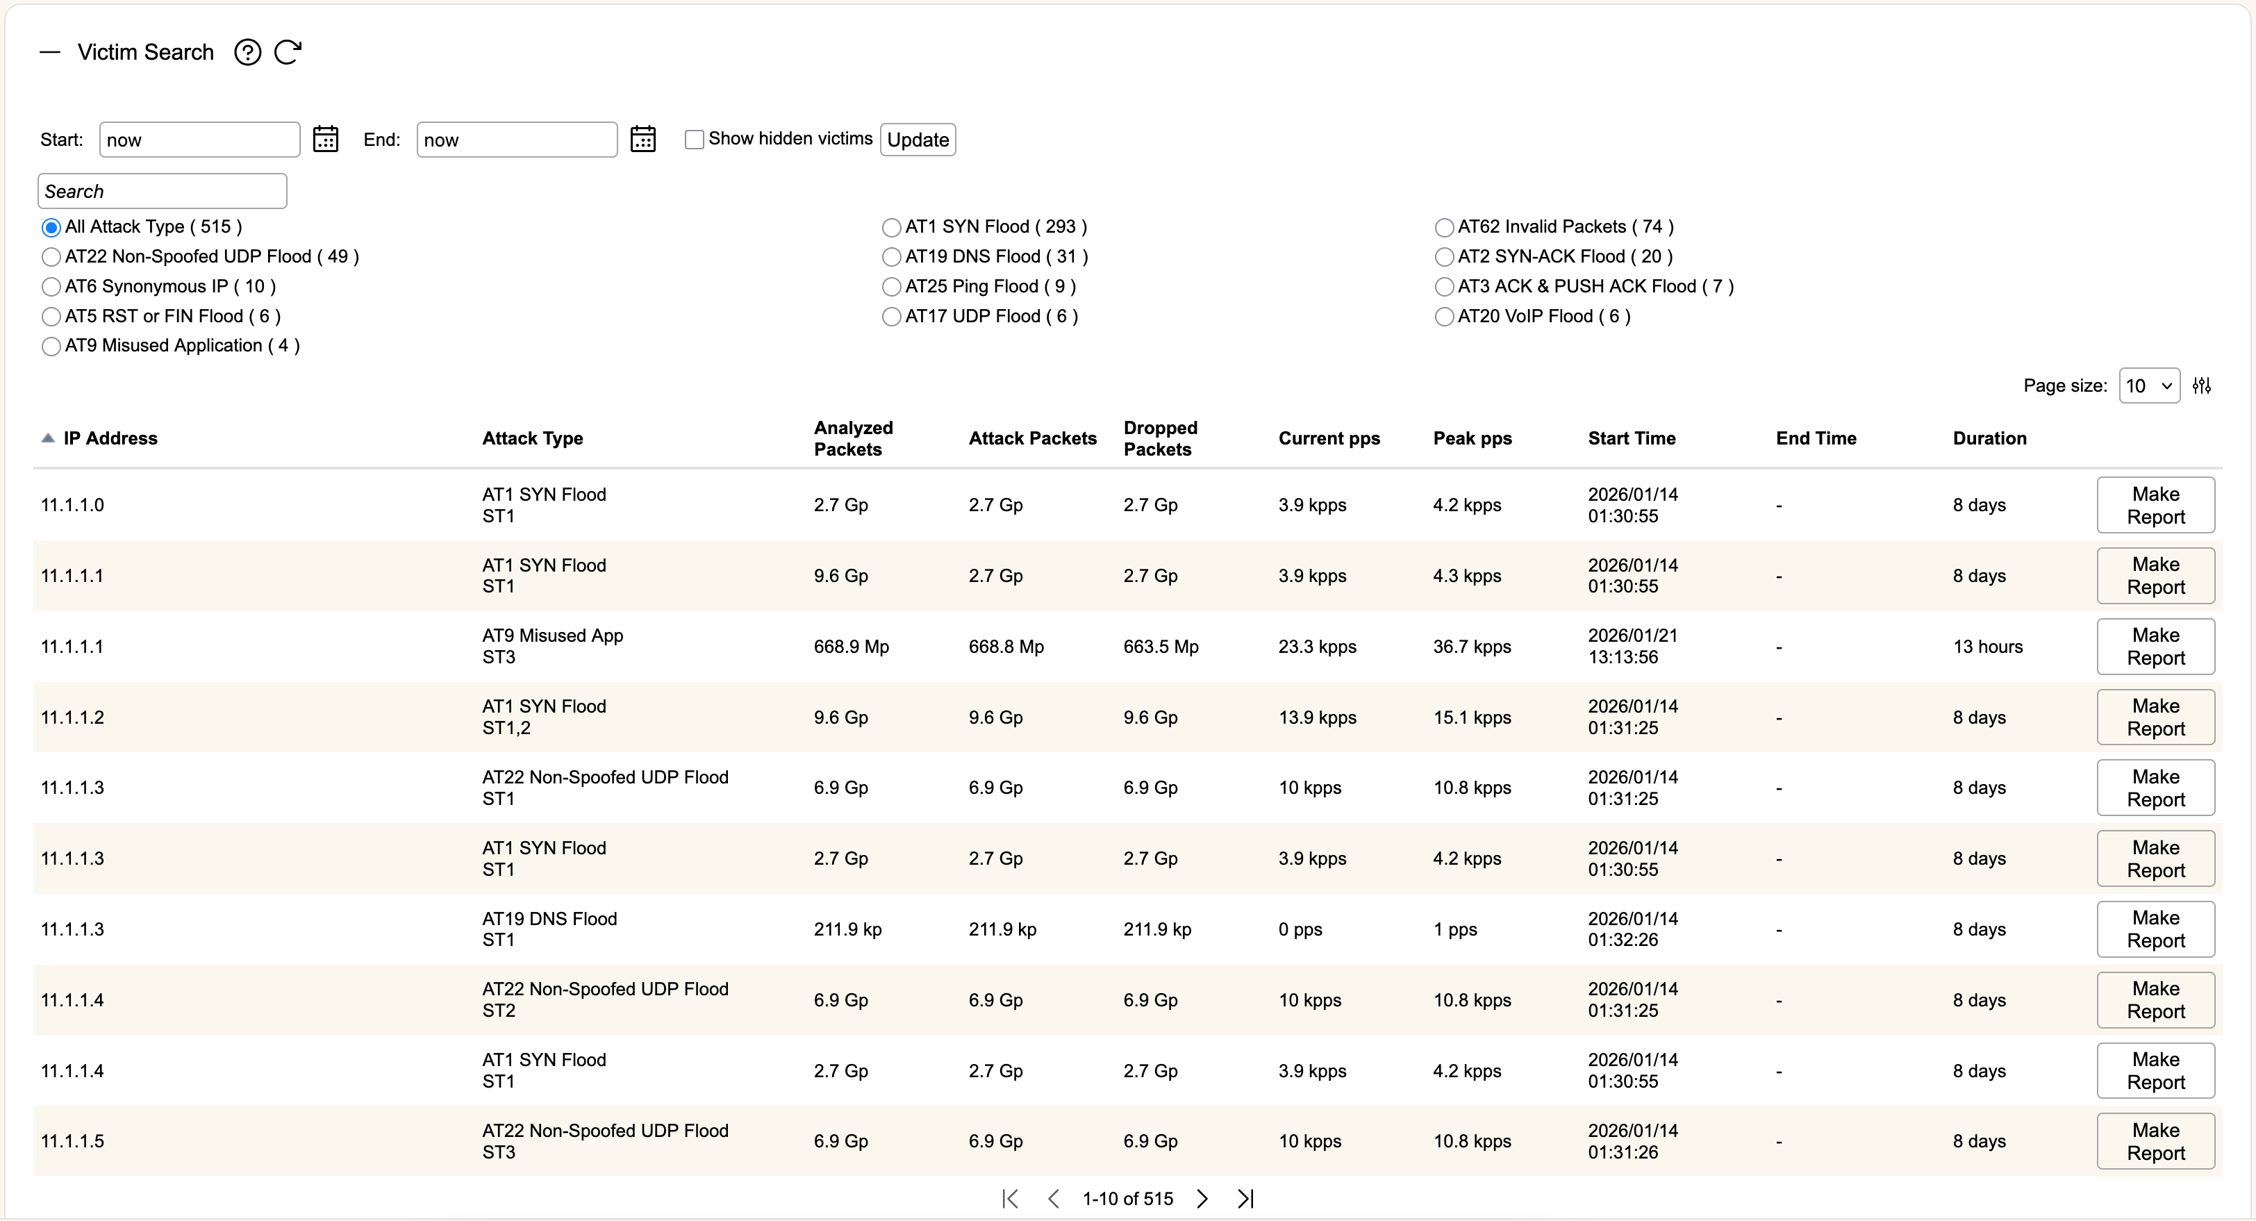Viewport: 2256px width, 1221px height.
Task: Collapse the Victim Search panel
Action: coord(50,53)
